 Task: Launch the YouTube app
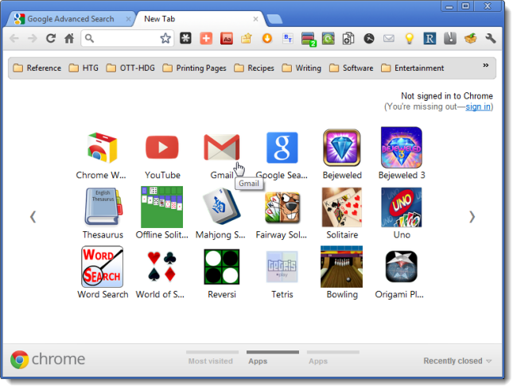tap(162, 147)
